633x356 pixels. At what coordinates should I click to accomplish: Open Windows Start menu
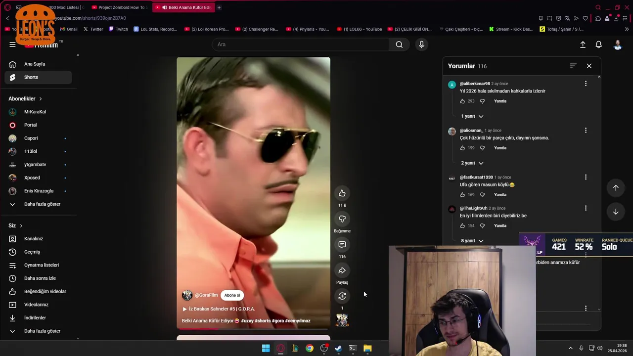tap(266, 348)
